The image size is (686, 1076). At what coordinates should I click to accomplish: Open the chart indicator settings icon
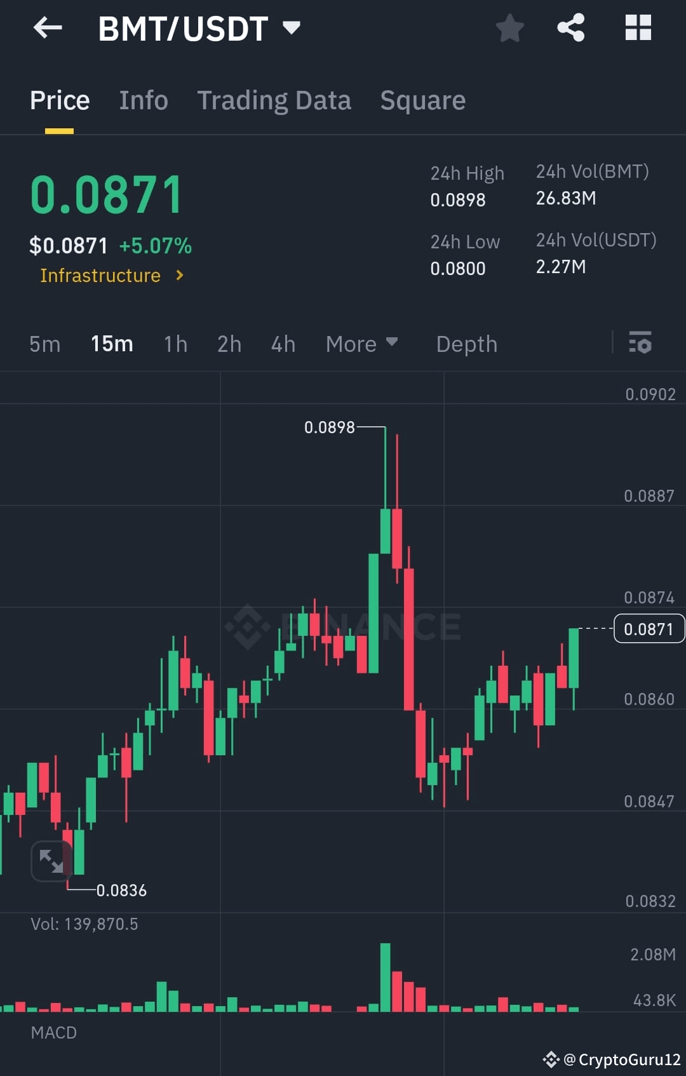[640, 344]
